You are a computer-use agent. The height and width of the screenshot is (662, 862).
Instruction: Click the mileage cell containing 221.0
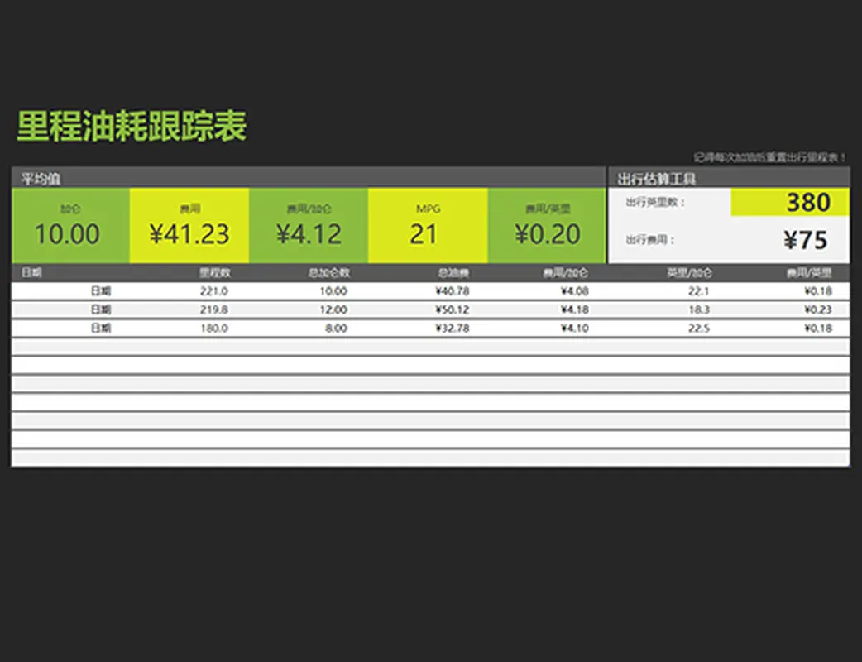coord(213,291)
